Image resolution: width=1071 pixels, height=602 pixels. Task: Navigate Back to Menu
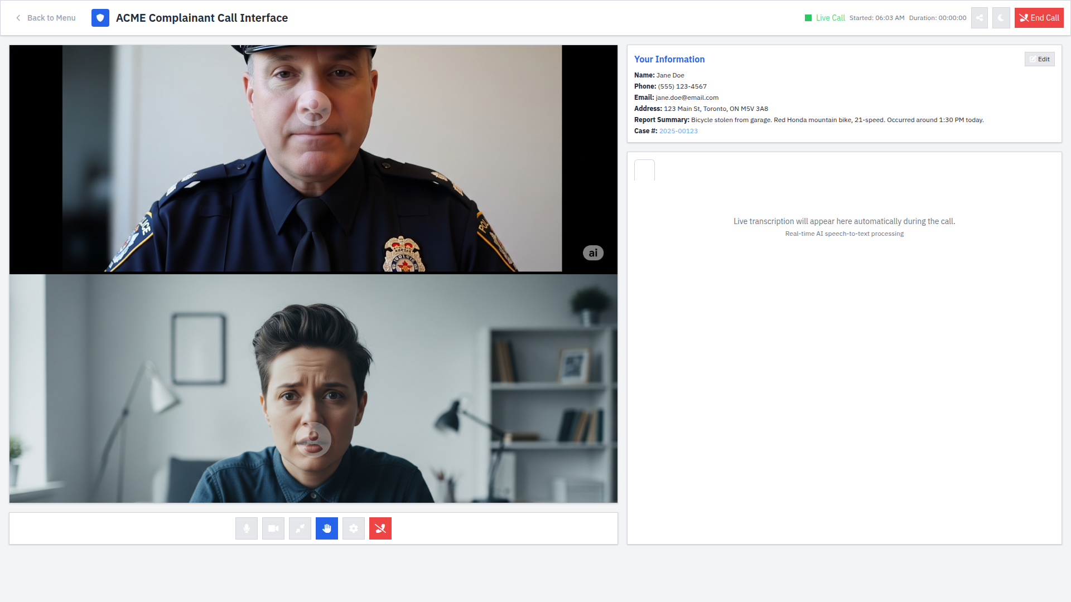point(45,17)
